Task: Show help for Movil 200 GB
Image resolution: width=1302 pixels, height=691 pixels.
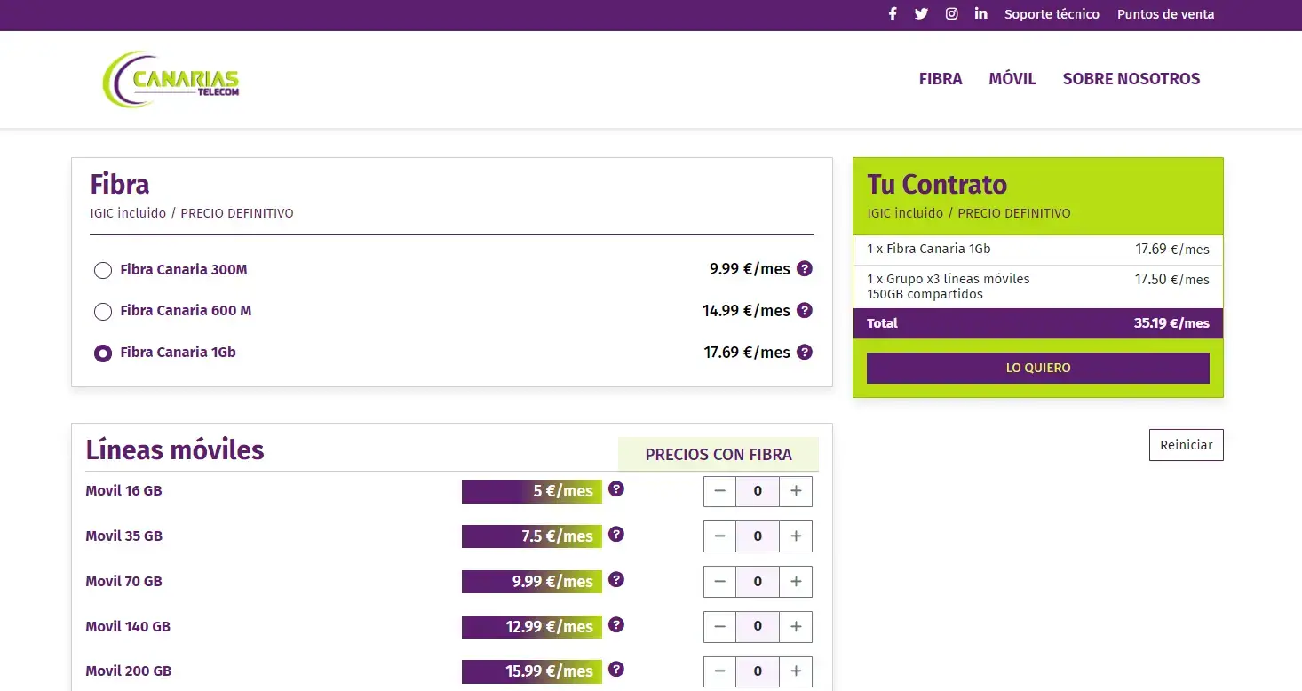Action: click(x=616, y=669)
